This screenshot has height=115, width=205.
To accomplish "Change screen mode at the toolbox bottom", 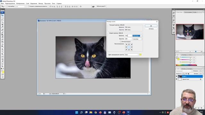I will 2,77.
